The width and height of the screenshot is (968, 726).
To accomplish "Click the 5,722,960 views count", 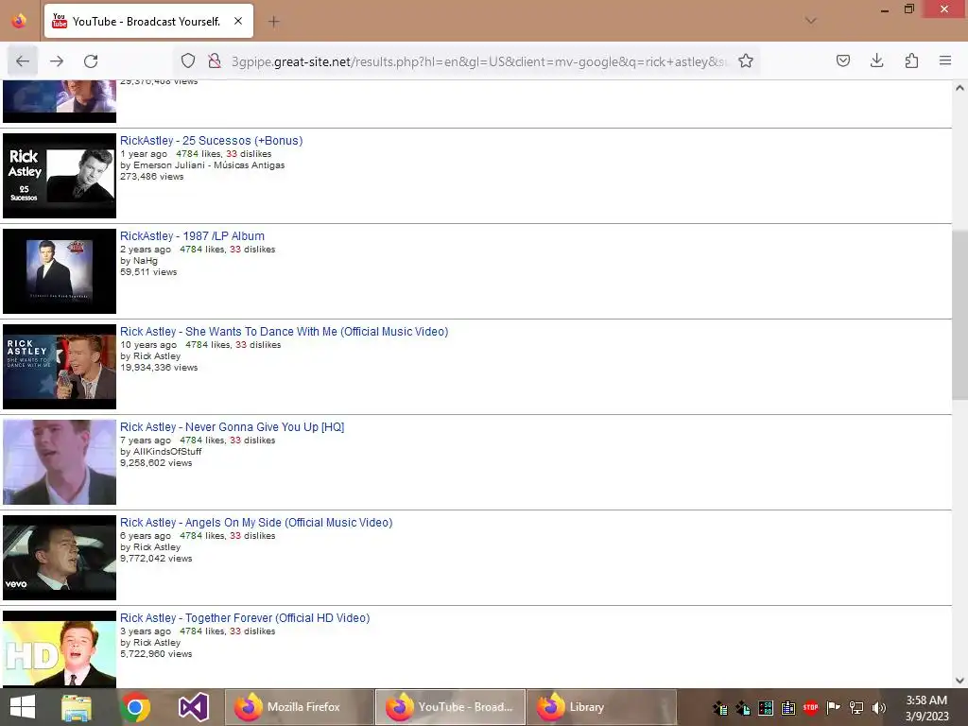I will point(156,654).
